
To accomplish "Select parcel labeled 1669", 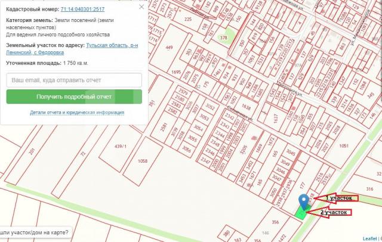I will coord(259,149).
